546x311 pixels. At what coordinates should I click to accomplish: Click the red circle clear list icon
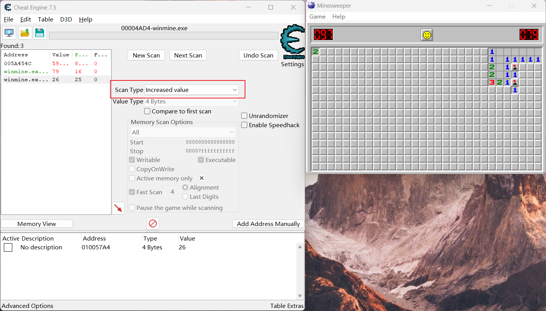153,223
